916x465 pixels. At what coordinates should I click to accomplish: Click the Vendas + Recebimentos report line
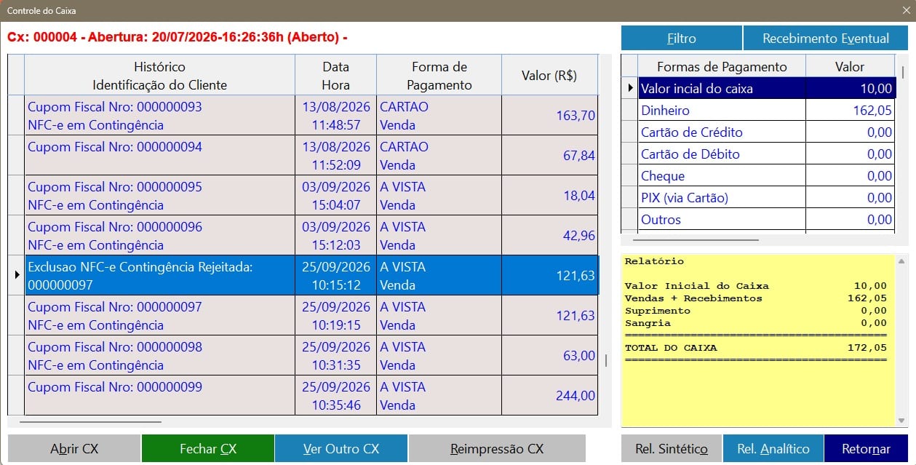(756, 298)
